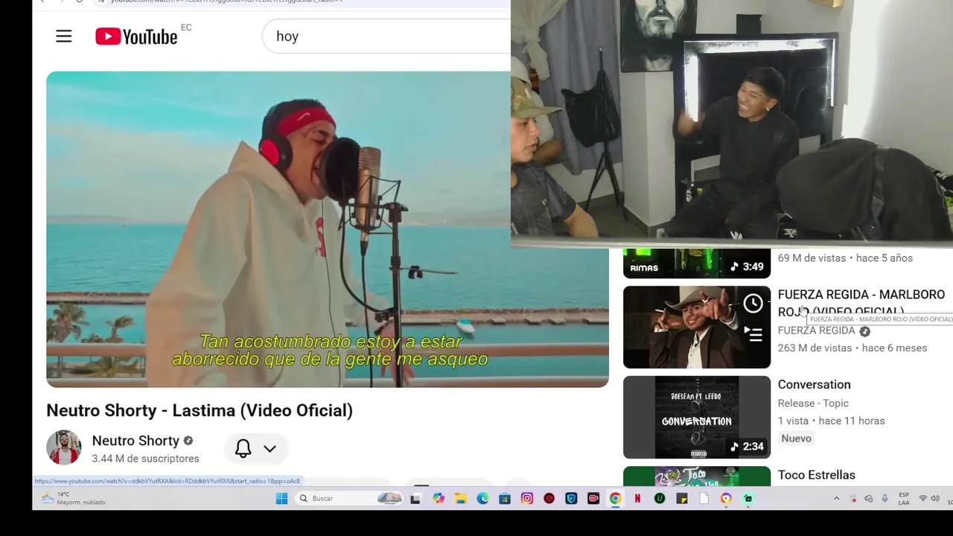Open Microsoft Edge from the taskbar
This screenshot has width=953, height=536.
482,499
